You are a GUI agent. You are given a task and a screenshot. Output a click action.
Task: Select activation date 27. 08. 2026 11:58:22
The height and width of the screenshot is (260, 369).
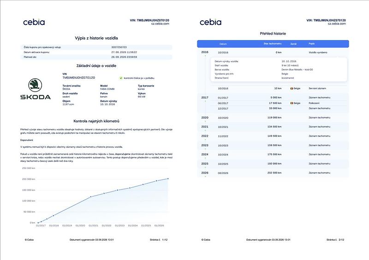tap(124, 52)
